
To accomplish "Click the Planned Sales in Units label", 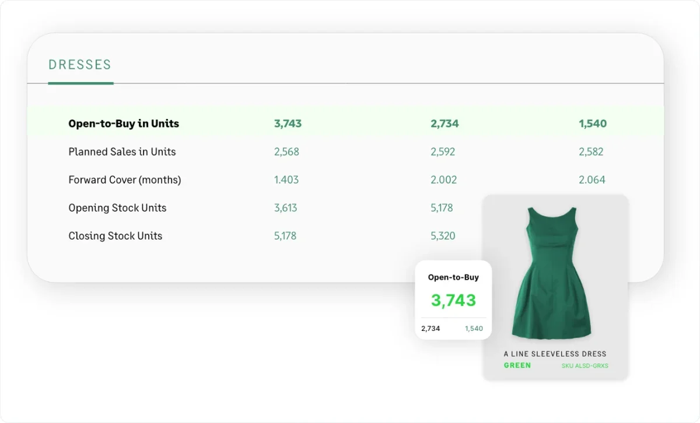I will point(122,151).
